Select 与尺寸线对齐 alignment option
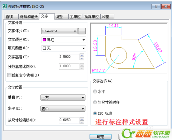Viewport: 172px width, 140px height. point(95,102)
